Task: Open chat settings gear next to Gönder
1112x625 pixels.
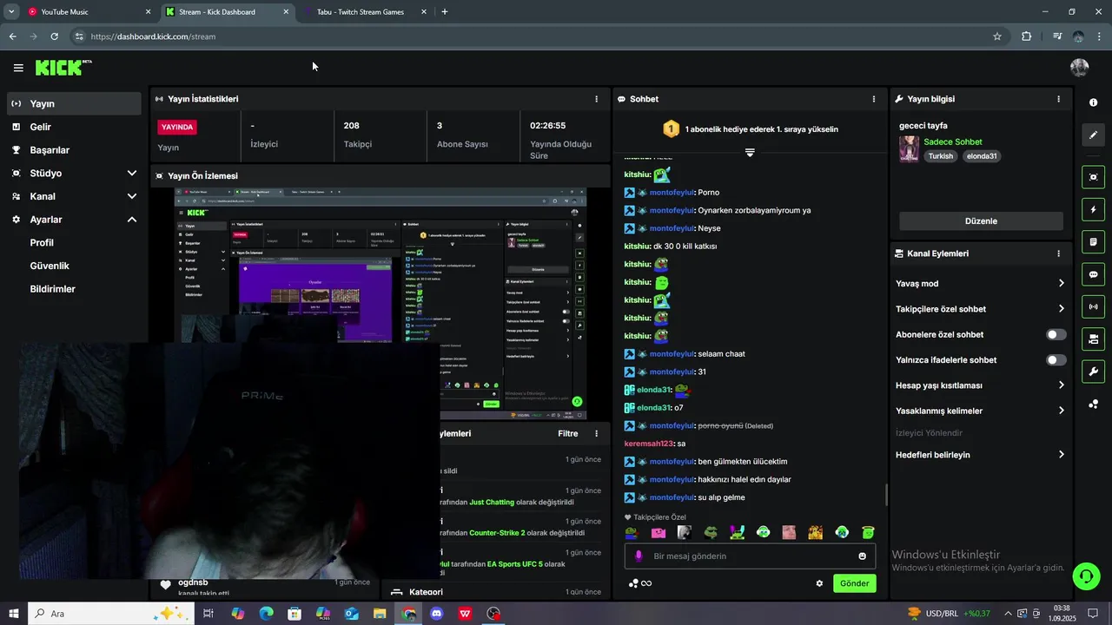Action: pos(819,583)
